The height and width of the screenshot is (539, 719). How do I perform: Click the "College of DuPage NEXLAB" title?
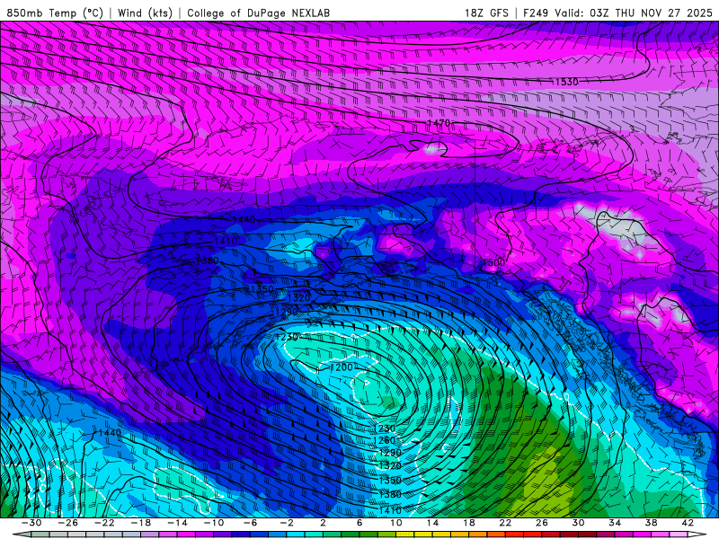click(258, 13)
